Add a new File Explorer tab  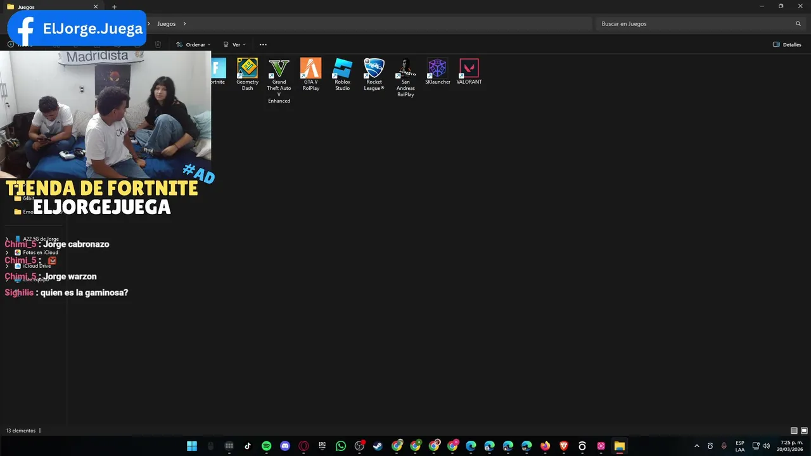(114, 7)
